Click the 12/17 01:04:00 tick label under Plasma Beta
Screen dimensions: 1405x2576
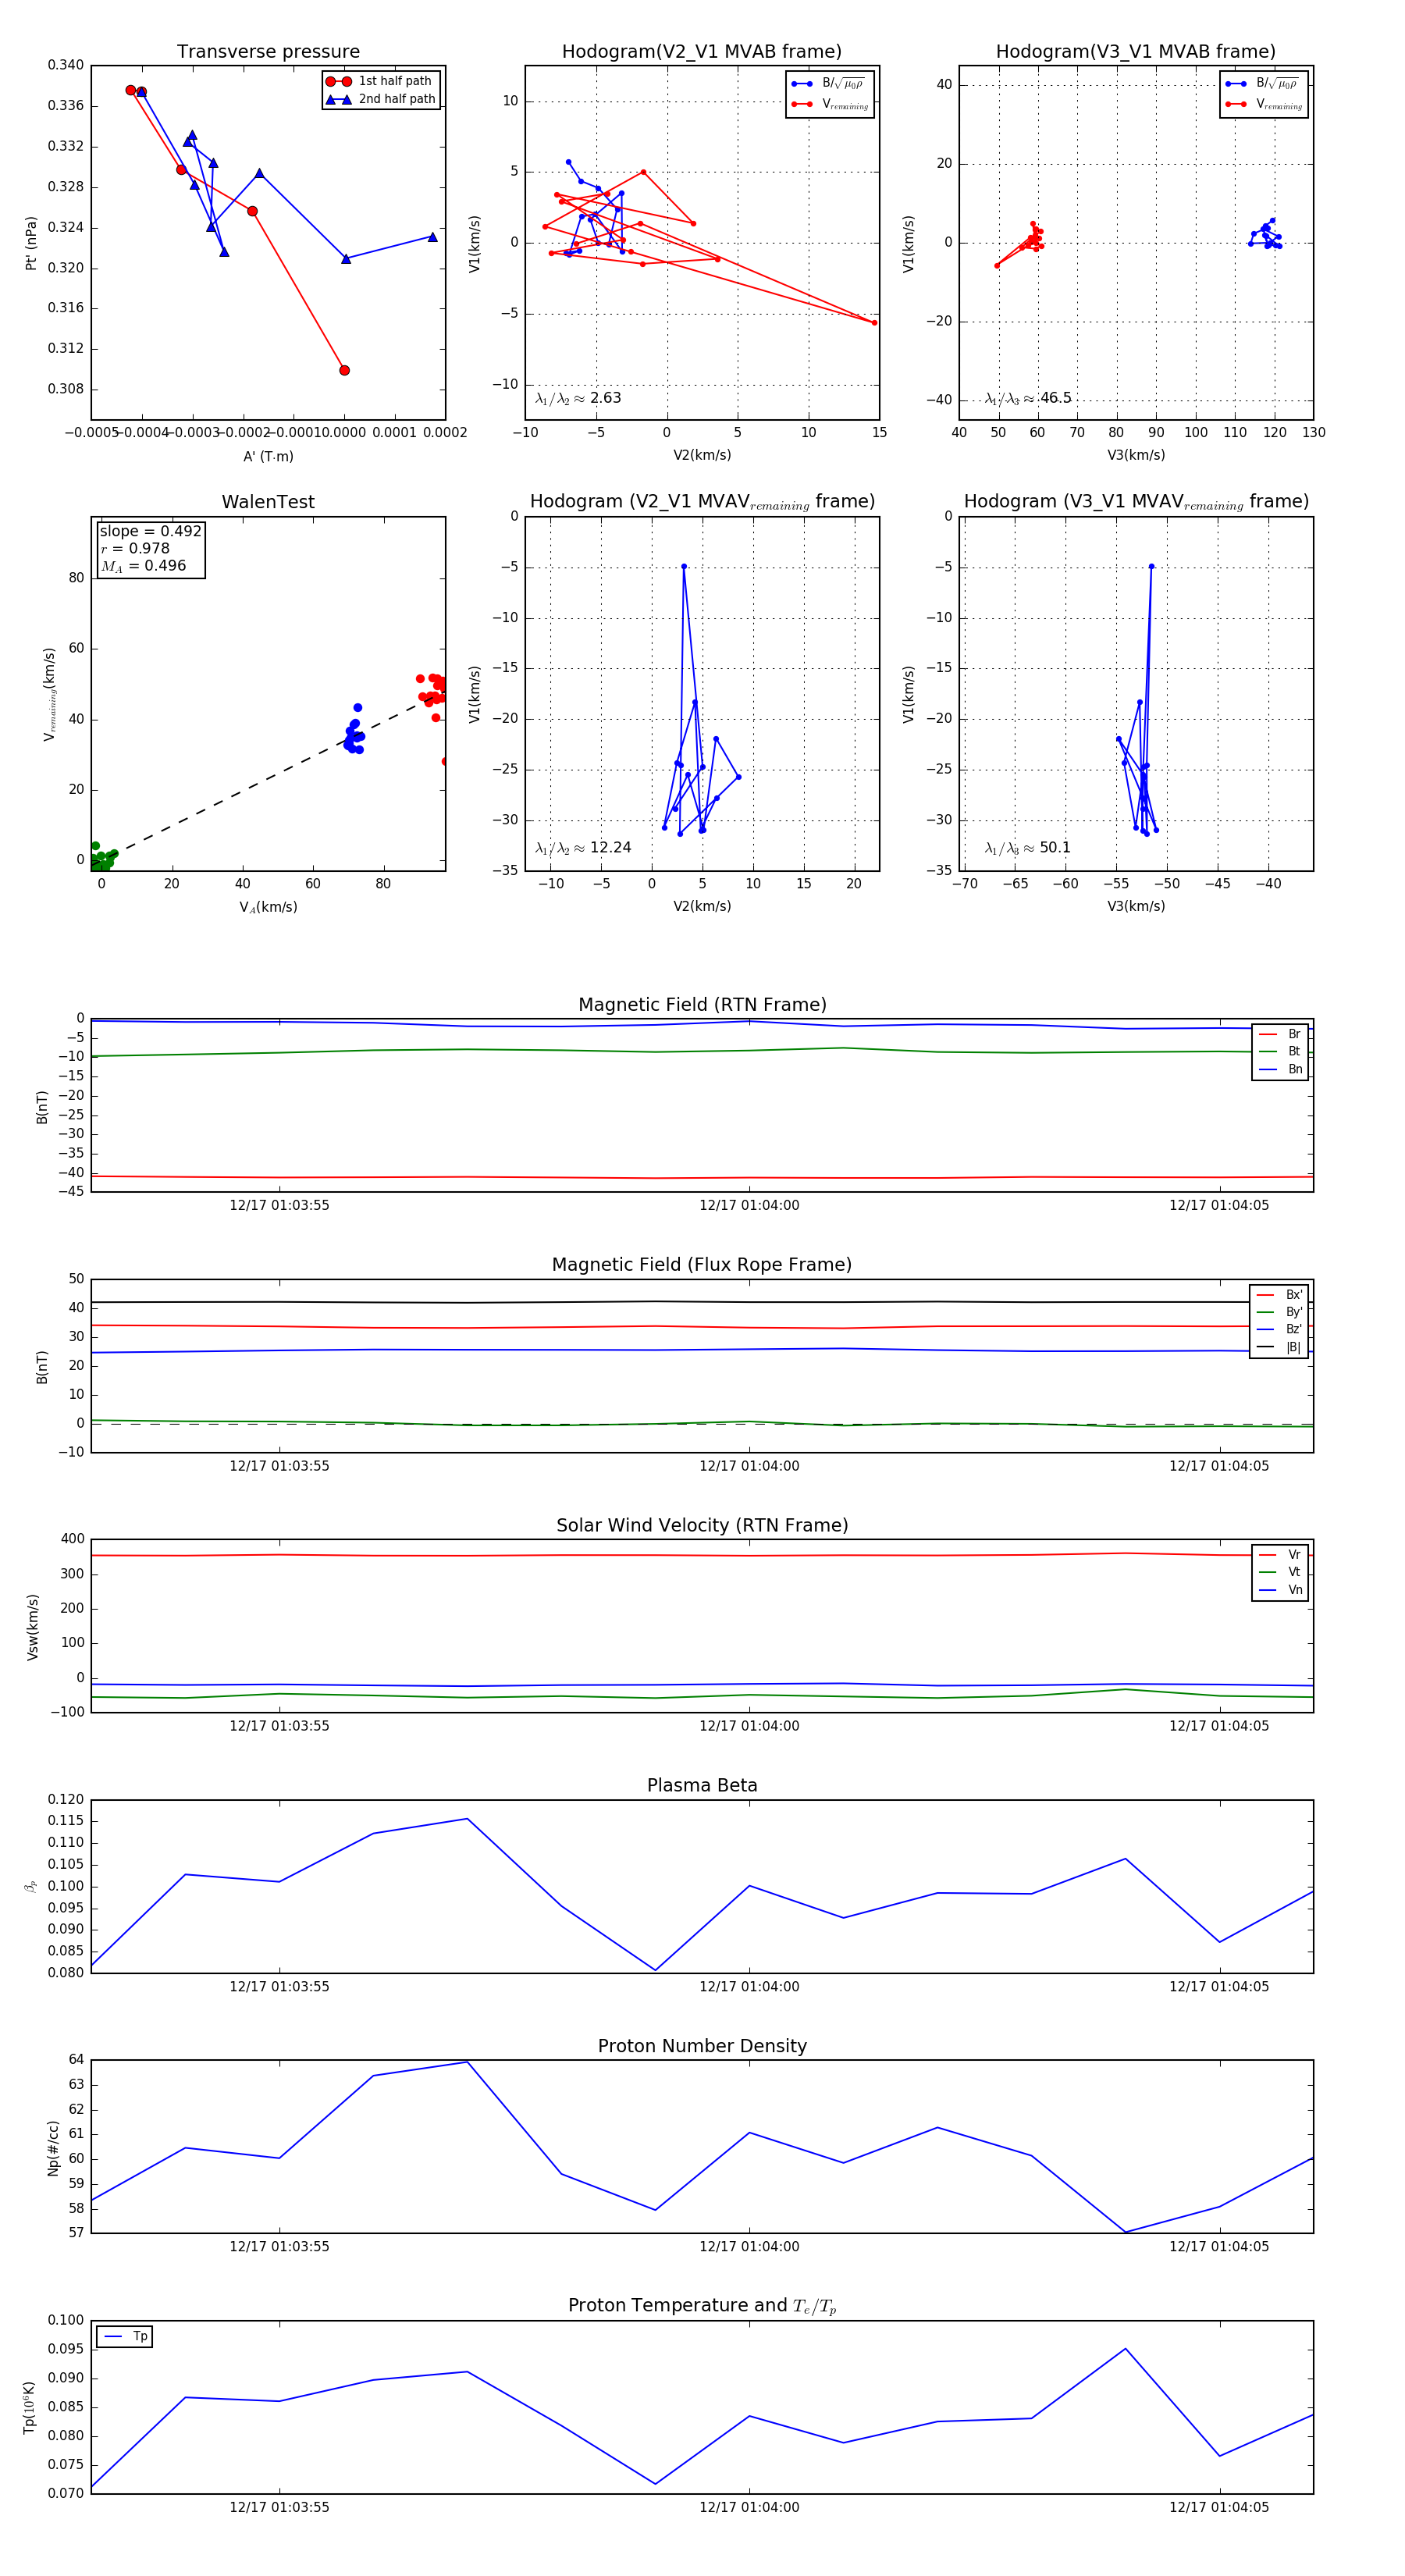coord(749,1986)
